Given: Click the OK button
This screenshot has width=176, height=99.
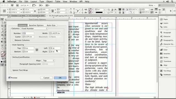Looking at the screenshot, I should (60, 78).
